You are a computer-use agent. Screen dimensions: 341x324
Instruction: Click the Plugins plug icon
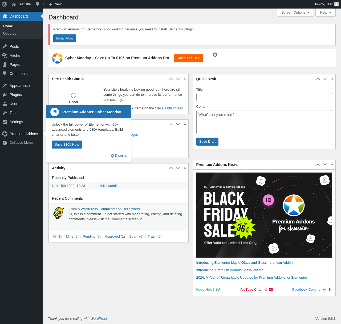coord(5,95)
